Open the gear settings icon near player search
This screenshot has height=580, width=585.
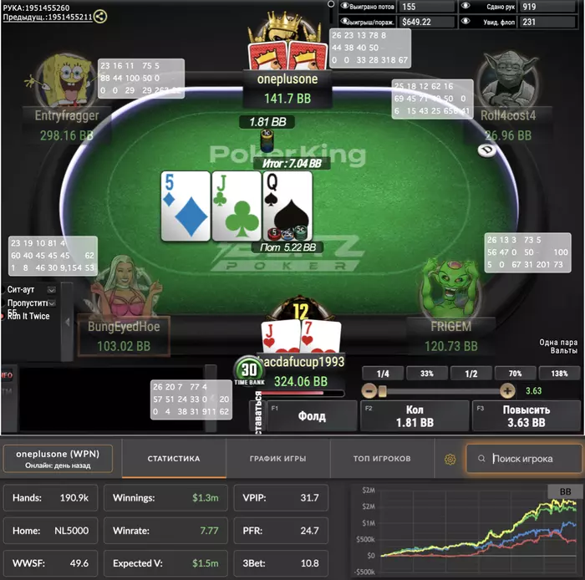pos(450,459)
